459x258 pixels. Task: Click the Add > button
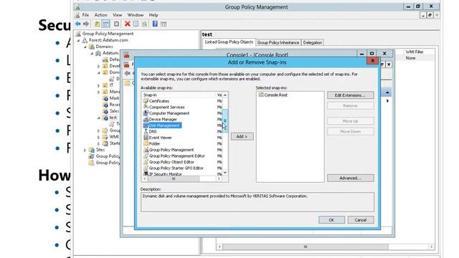click(x=242, y=137)
